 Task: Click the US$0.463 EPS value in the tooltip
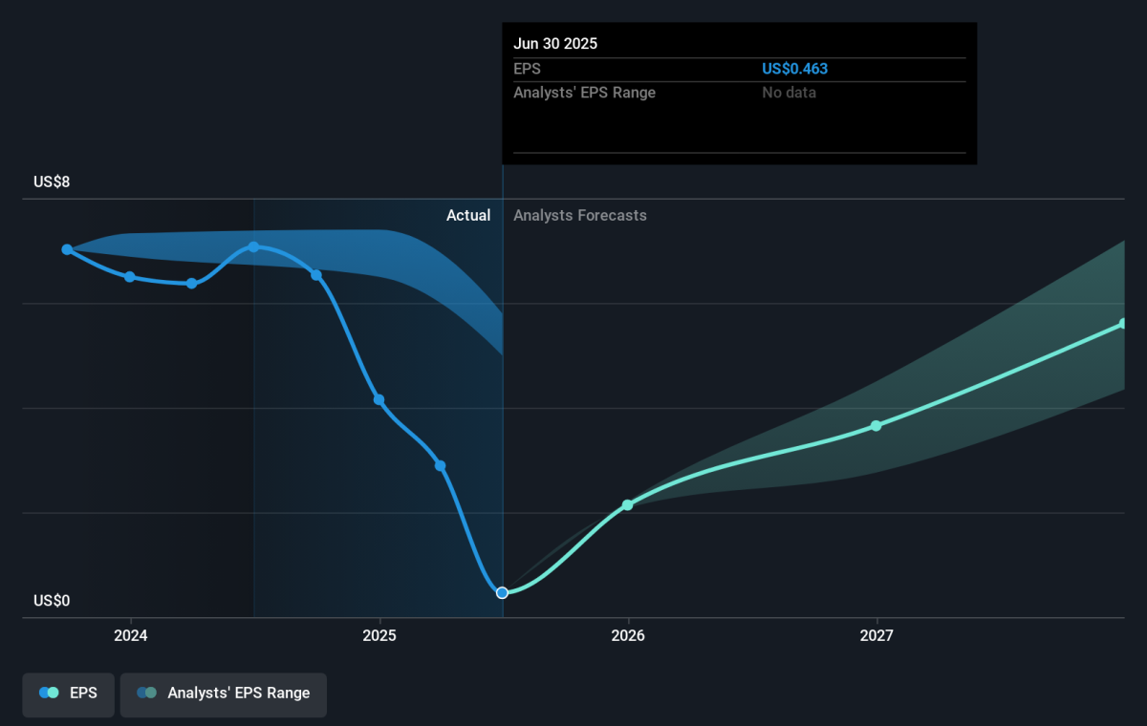click(x=794, y=69)
